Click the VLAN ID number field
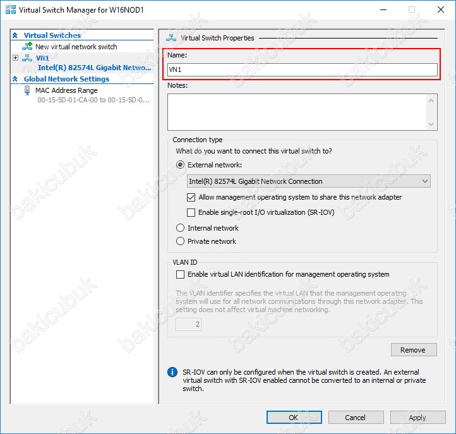This screenshot has width=456, height=434. [x=188, y=324]
